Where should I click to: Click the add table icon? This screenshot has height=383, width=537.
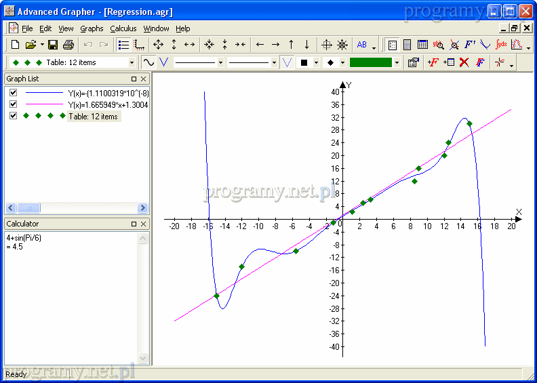(448, 62)
